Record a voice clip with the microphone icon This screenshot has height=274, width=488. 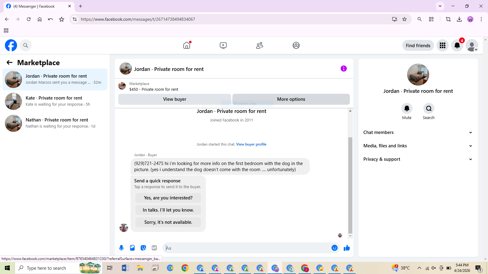coord(121,248)
